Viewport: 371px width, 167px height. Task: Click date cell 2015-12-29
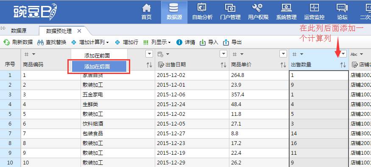(x=192, y=162)
